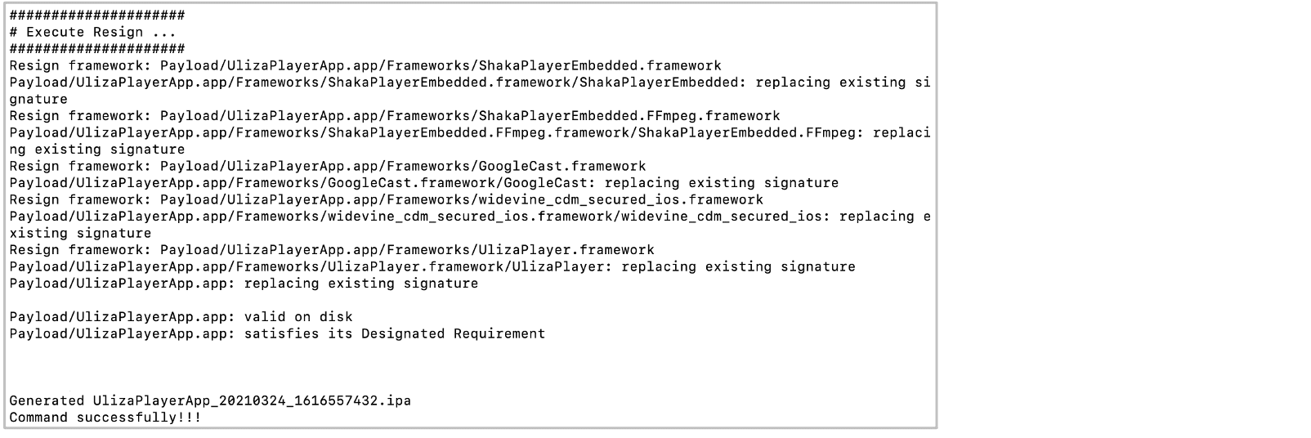Click "Resign framework" line for ShakaPlayerEmbedded.framework
Viewport: 1311px width, 438px height.
pos(365,66)
